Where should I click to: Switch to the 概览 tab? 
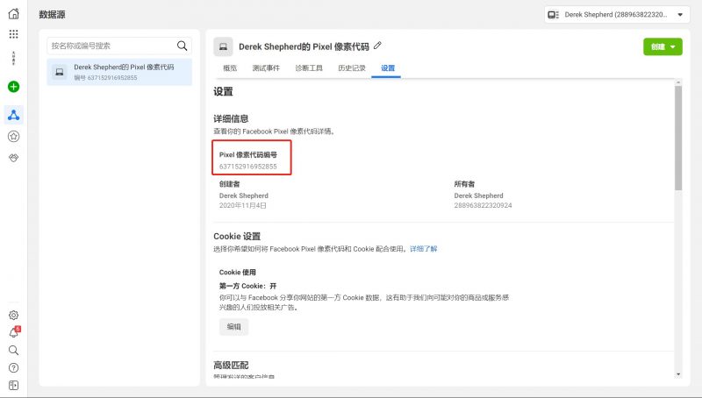(x=230, y=68)
